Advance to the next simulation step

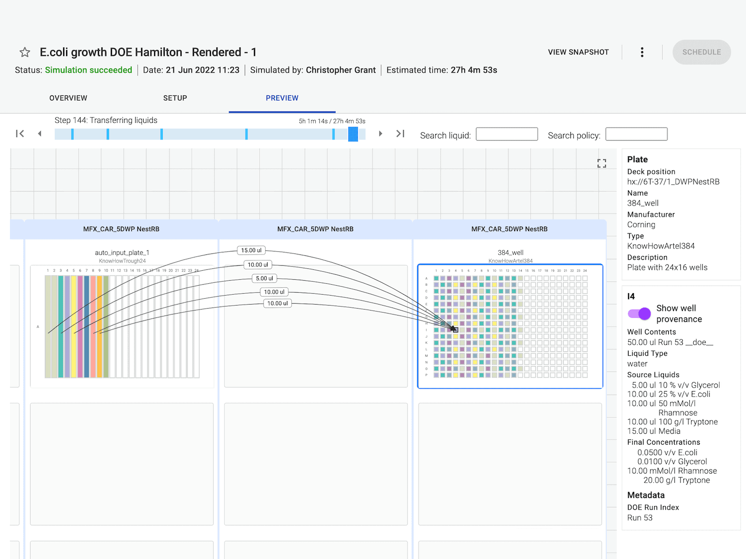coord(380,134)
